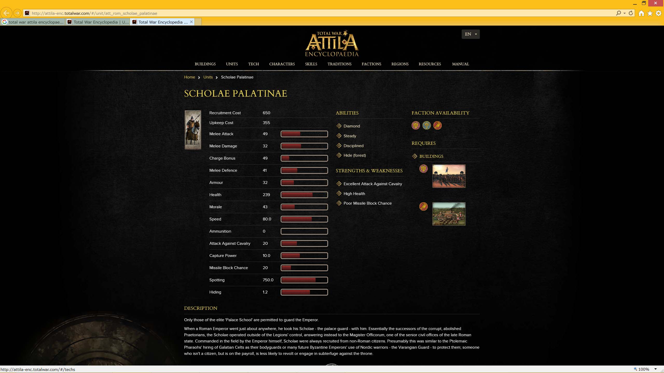Click the search magnifier icon in address bar
This screenshot has width=664, height=373.
pos(618,13)
